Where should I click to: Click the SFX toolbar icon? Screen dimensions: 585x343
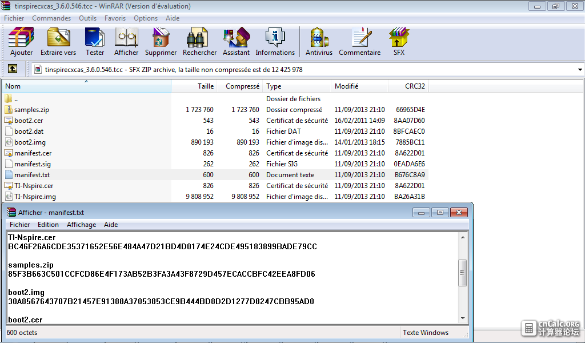point(399,37)
